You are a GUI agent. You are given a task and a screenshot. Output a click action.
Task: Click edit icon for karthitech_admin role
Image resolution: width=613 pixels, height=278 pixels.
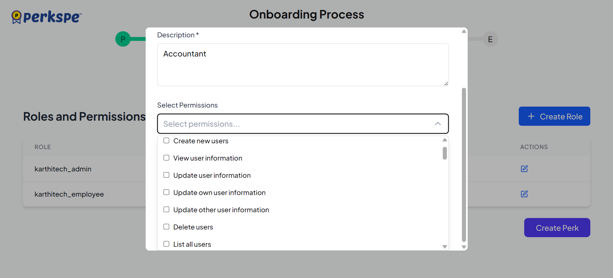pyautogui.click(x=524, y=169)
